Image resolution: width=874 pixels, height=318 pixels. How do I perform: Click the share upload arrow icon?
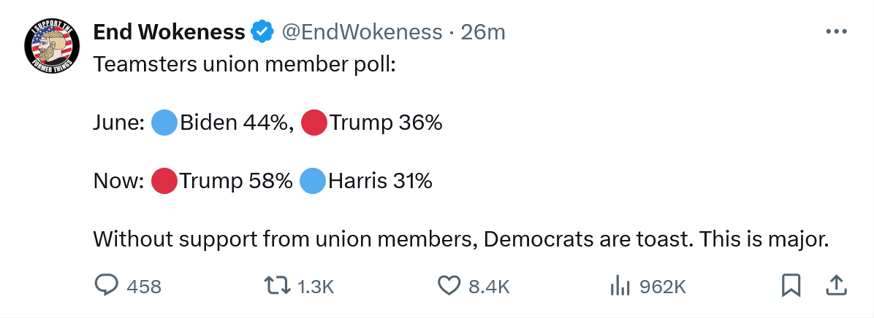pos(835,286)
